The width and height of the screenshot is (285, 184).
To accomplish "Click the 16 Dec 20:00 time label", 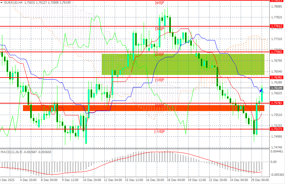I will [155, 180].
